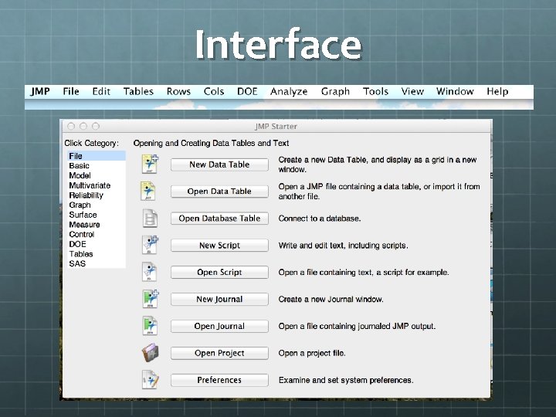Click the 'Connect to a database.' description
The image size is (556, 417).
(320, 219)
